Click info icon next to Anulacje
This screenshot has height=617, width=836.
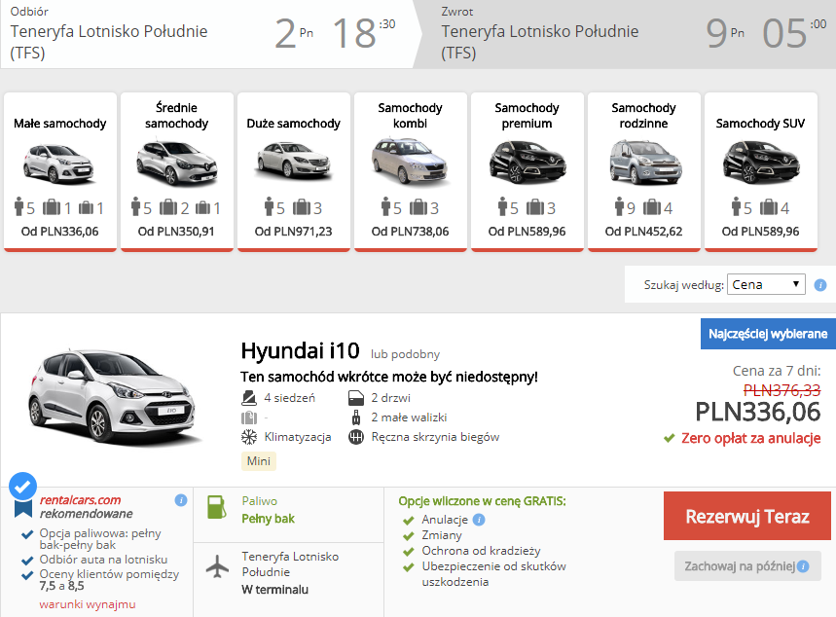point(479,520)
